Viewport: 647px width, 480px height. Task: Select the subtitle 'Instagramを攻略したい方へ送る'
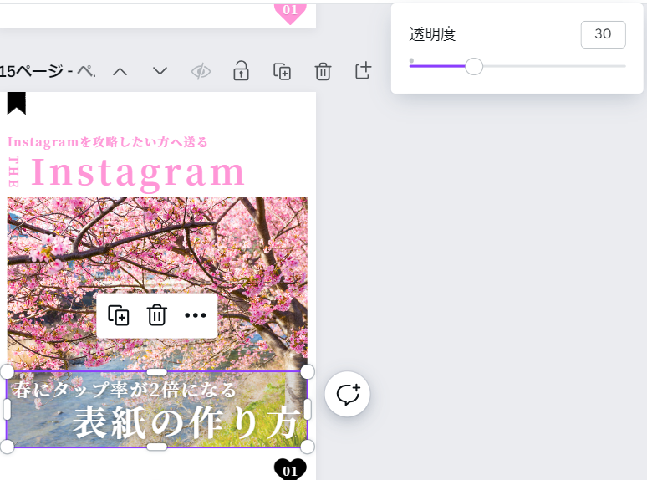[x=107, y=142]
